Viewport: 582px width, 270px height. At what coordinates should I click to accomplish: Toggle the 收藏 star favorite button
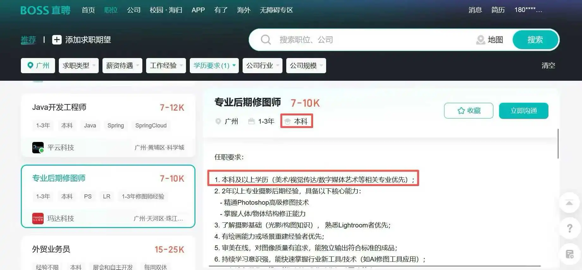469,111
